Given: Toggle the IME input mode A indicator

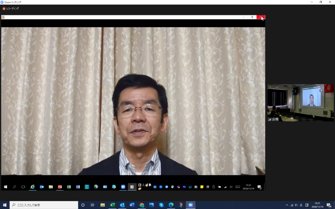Looking at the screenshot, I should (301, 205).
